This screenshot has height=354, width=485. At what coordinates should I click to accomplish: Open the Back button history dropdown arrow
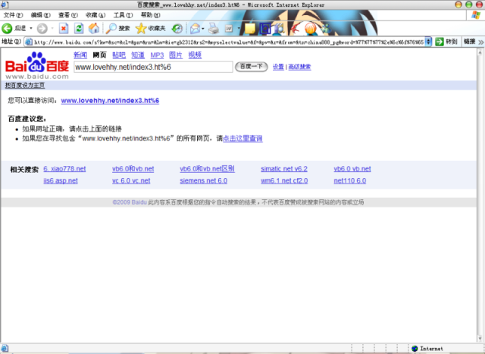tap(31, 29)
